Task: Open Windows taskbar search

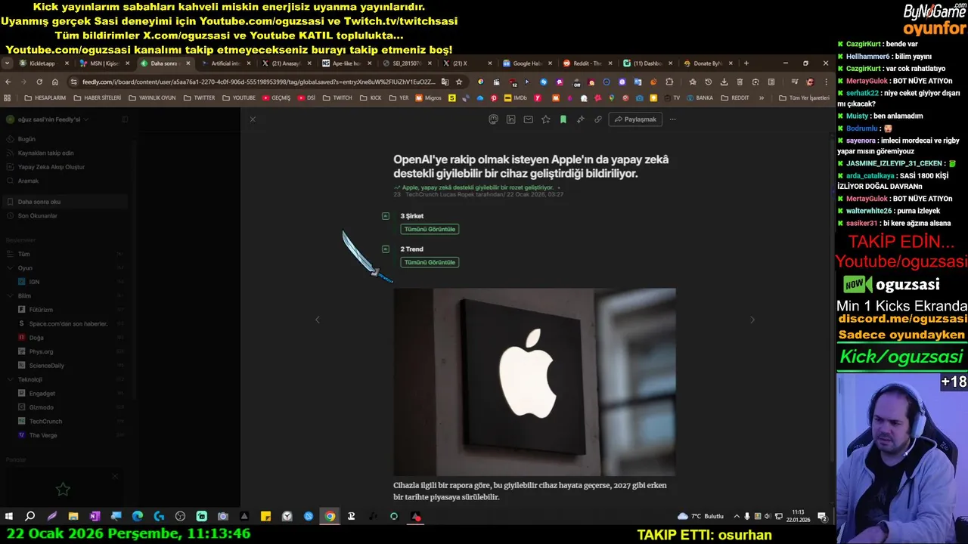Action: coord(30,517)
